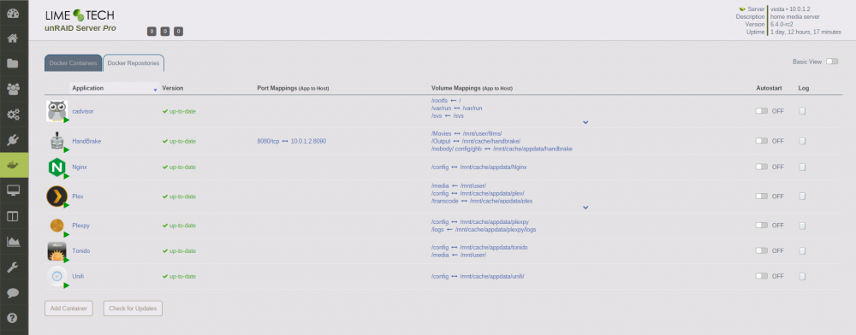
Task: Open the Plugins plug icon in sidebar
Action: [x=14, y=139]
